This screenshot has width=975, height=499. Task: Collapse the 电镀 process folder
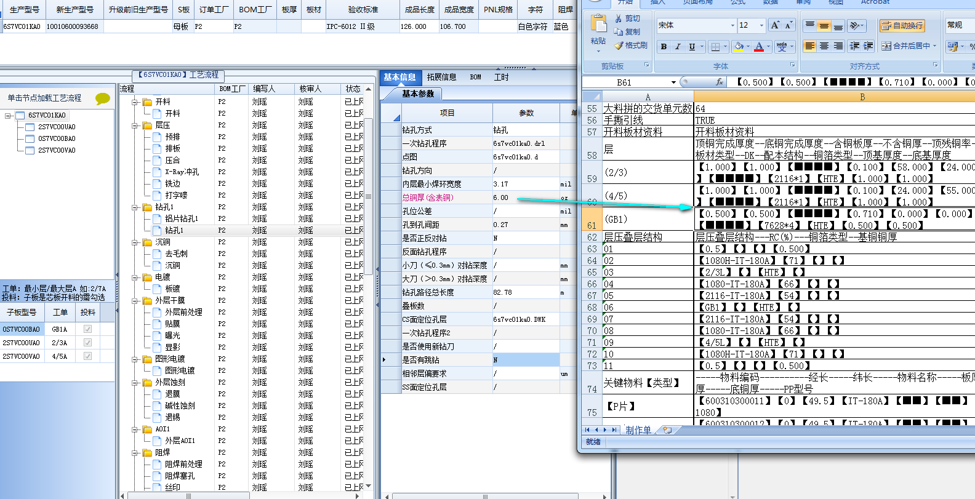tap(135, 277)
